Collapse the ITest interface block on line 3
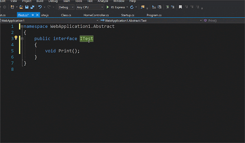This screenshot has width=245, height=143. [22, 39]
